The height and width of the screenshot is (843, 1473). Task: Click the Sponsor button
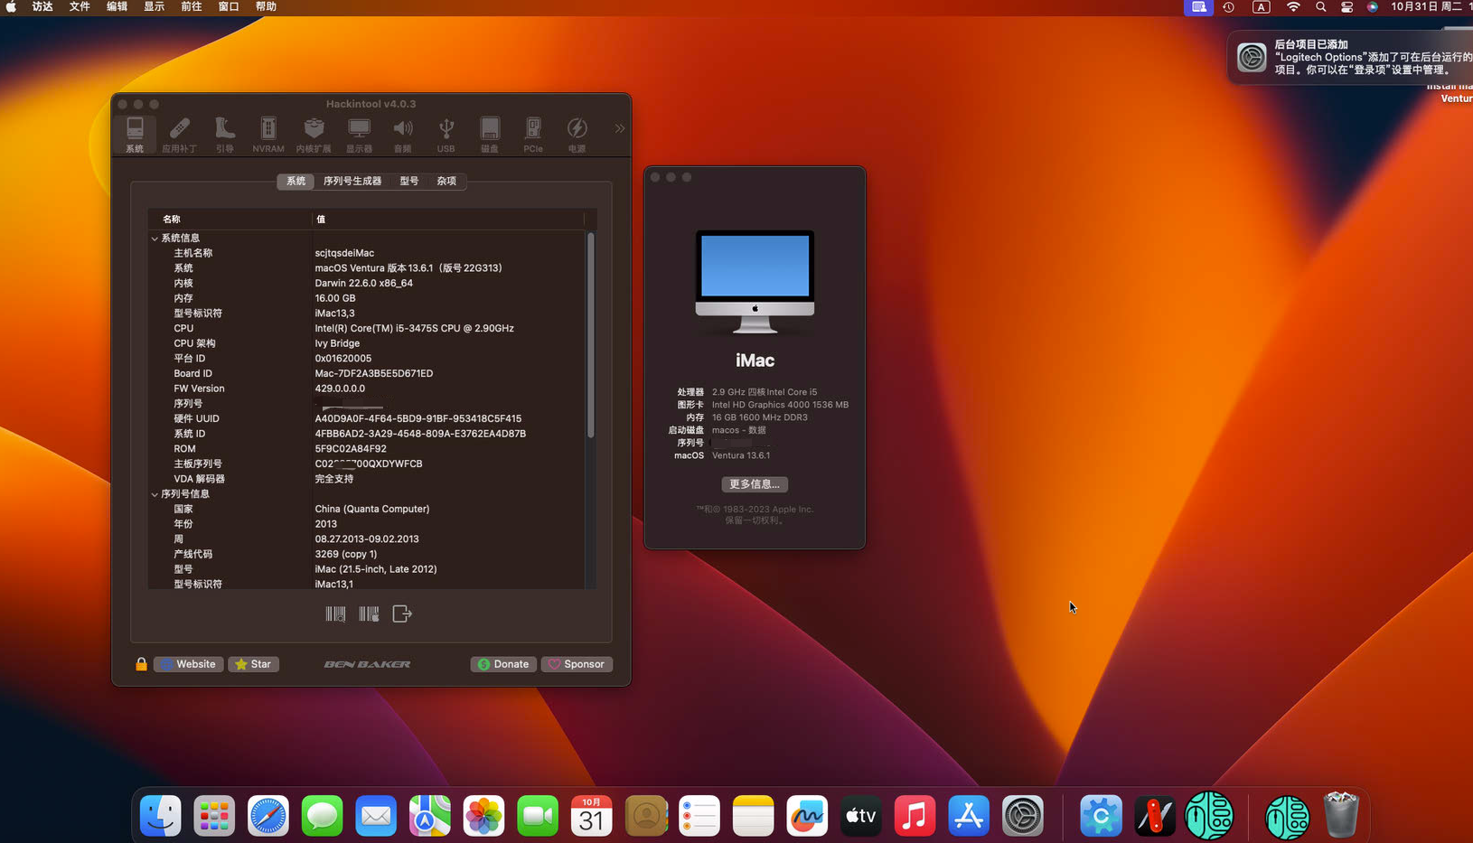(x=577, y=664)
